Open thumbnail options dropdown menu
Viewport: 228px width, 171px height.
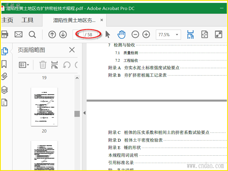click(24, 65)
